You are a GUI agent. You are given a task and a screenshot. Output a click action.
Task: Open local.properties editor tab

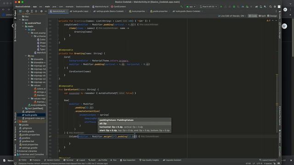tap(138, 11)
